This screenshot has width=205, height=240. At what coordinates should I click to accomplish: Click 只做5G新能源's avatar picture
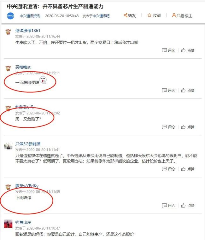(x=8, y=146)
